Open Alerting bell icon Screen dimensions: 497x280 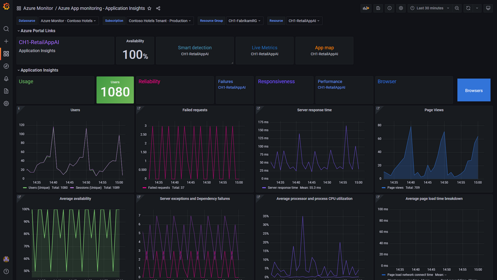tap(6, 78)
